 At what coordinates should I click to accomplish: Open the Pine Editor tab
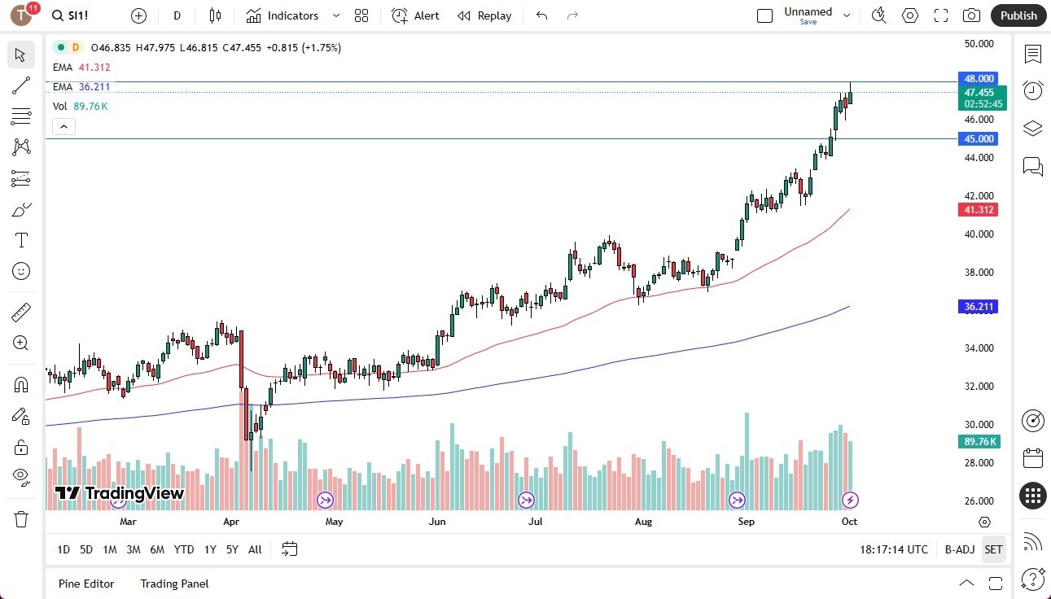(x=85, y=584)
